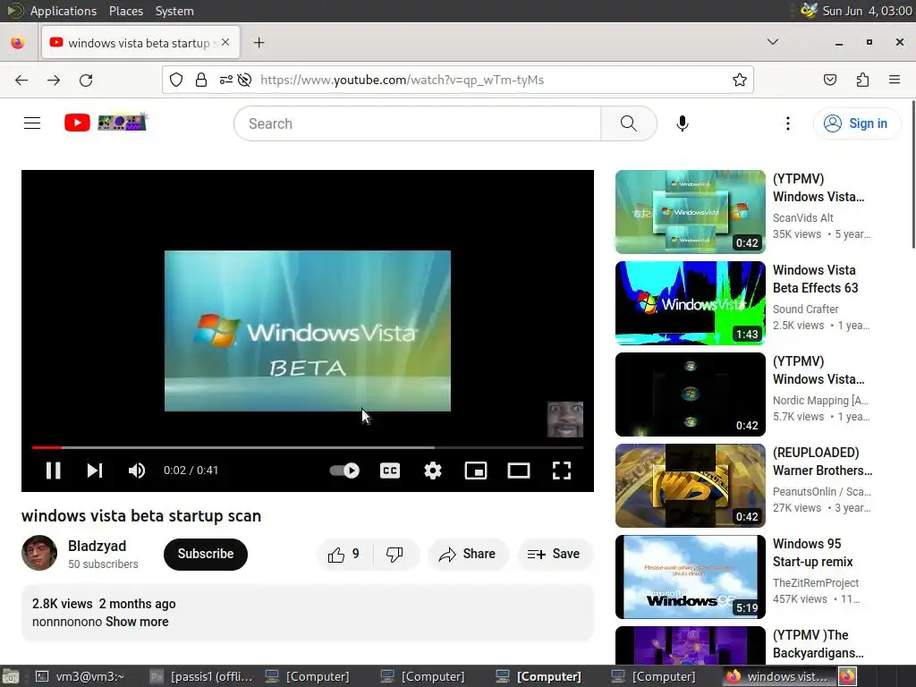The height and width of the screenshot is (687, 916).
Task: Open the Applications menu
Action: [64, 11]
